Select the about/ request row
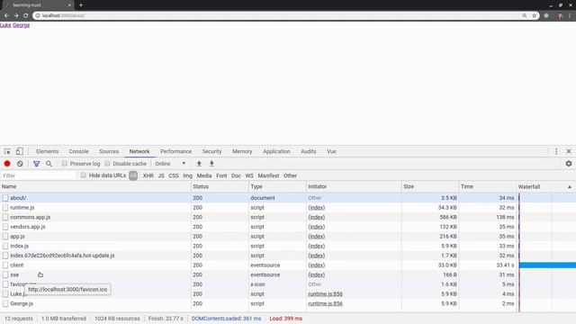 click(288, 198)
